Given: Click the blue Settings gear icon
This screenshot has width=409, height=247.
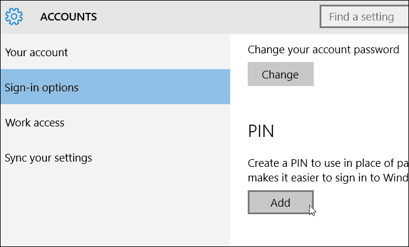Looking at the screenshot, I should 14,16.
